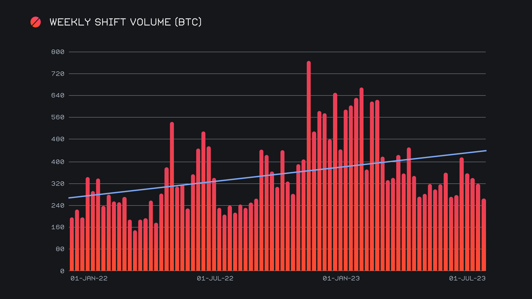Click the 80 y-axis label
532x299 pixels.
[x=60, y=249]
